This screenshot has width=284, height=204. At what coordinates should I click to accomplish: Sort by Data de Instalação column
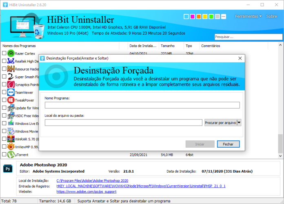pyautogui.click(x=143, y=46)
